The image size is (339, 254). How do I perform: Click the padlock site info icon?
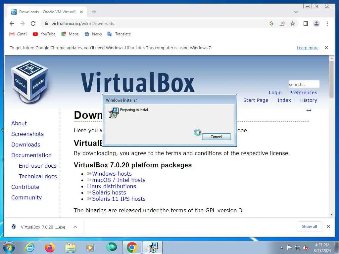(x=46, y=23)
